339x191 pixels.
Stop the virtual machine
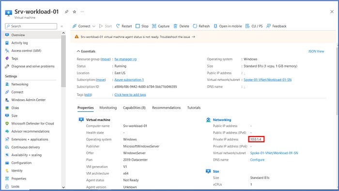142,26
